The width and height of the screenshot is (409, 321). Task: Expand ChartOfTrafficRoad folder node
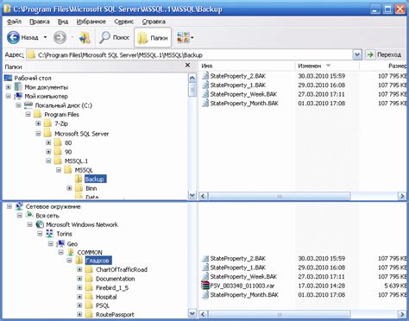point(79,269)
